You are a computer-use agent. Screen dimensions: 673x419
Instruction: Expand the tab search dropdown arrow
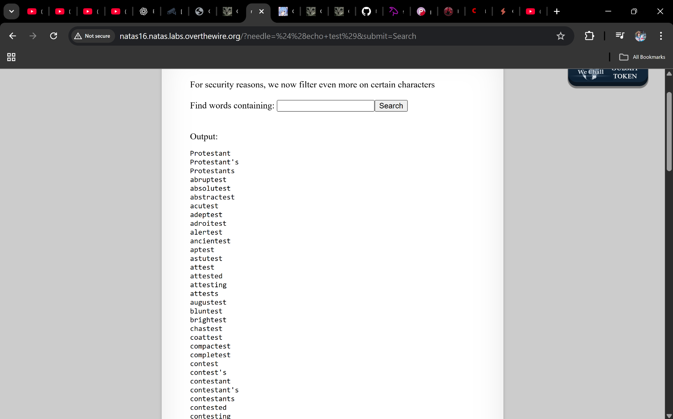click(12, 12)
